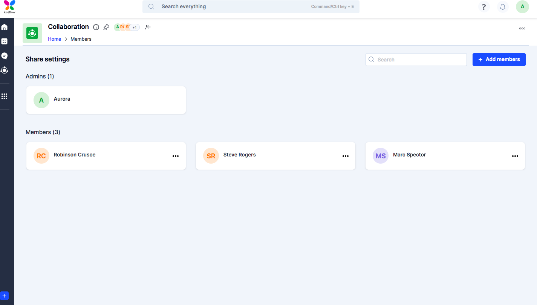Click the Search everything field
537x305 pixels.
234,7
